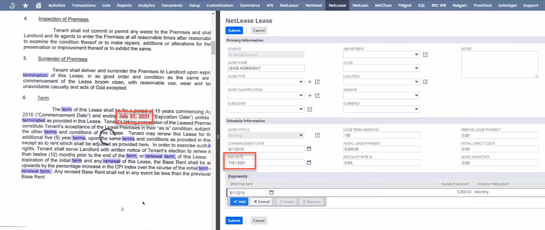Open the NetClose menu

click(x=383, y=5)
